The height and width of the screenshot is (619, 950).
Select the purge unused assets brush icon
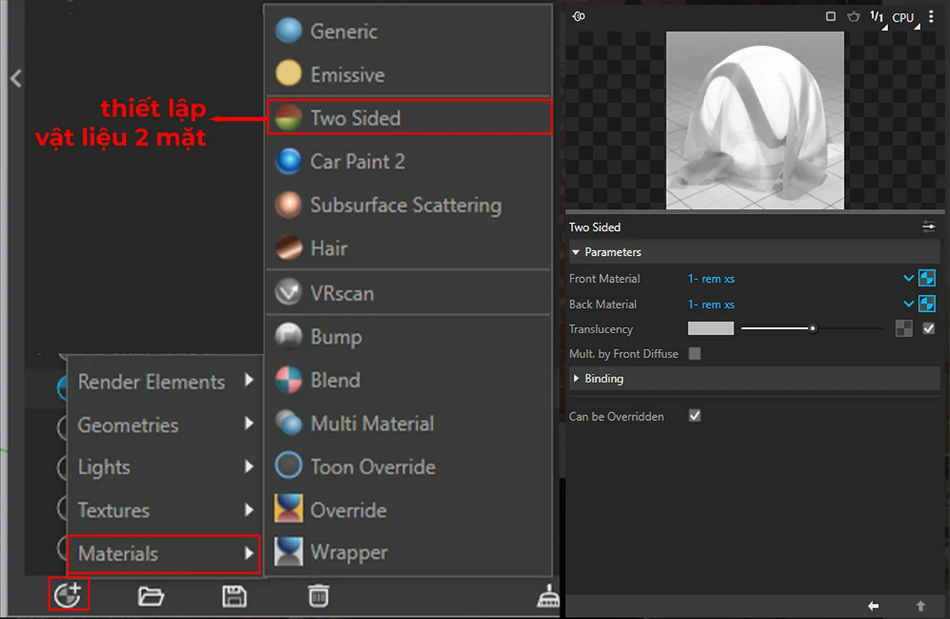546,598
